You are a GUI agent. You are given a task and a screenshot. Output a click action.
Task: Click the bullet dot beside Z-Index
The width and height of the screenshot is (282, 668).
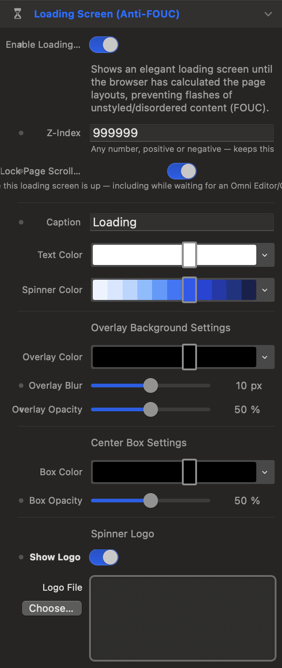click(x=21, y=133)
